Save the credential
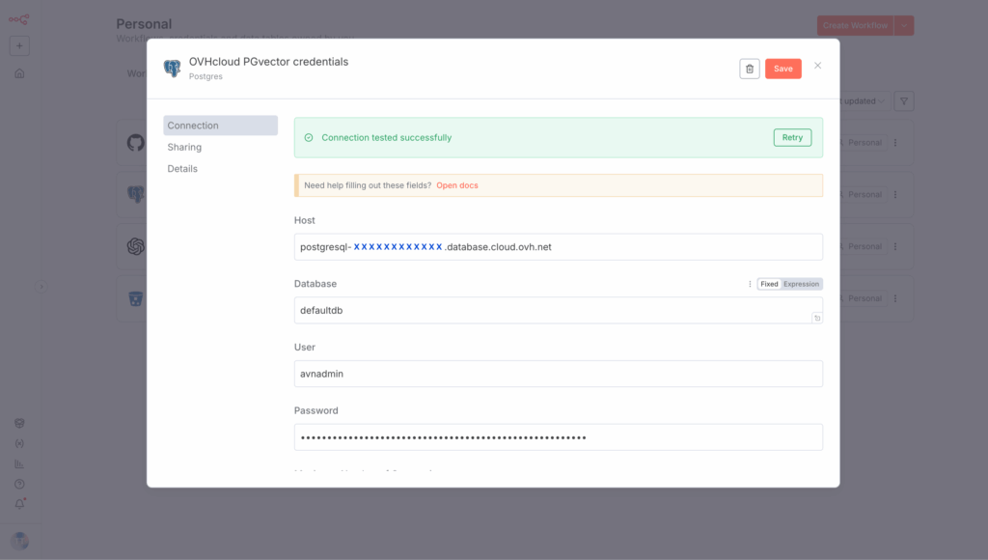This screenshot has width=988, height=560. tap(782, 69)
